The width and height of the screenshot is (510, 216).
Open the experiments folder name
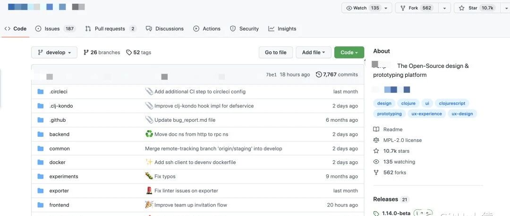click(x=64, y=176)
